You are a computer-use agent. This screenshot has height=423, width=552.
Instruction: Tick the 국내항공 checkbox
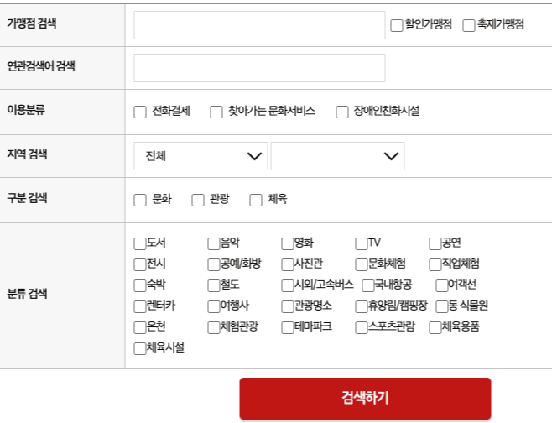point(368,285)
